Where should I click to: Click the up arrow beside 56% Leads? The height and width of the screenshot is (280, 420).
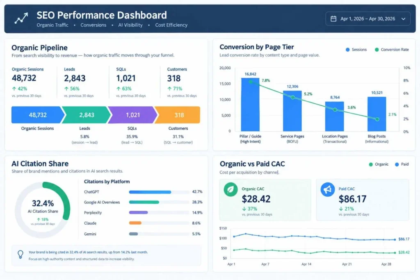66,89
